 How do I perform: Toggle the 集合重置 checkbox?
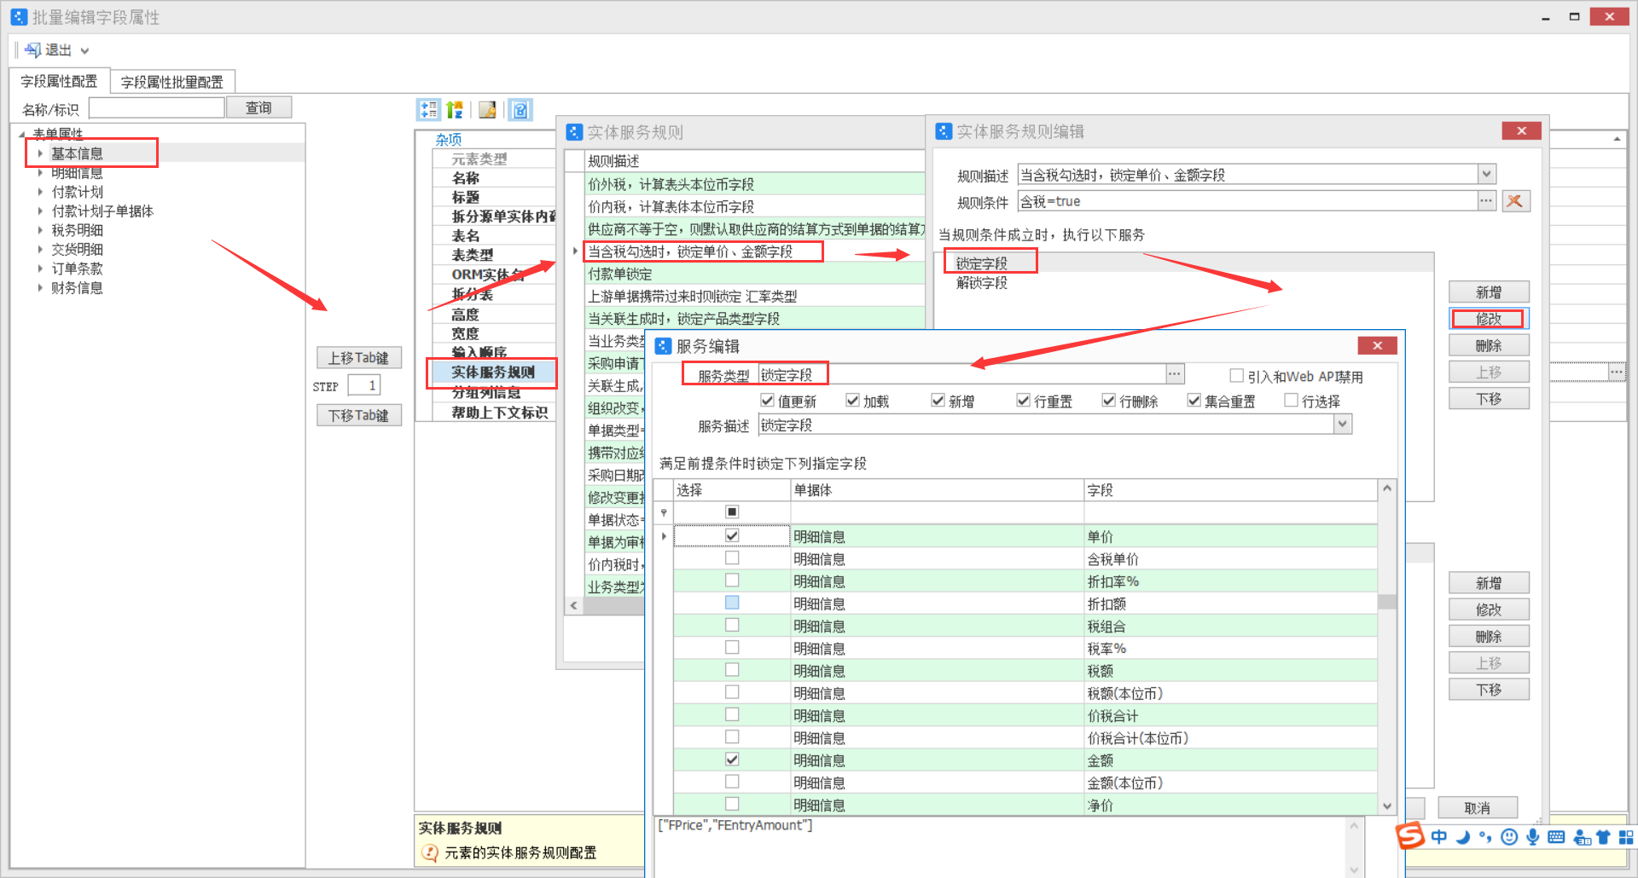pos(1194,401)
